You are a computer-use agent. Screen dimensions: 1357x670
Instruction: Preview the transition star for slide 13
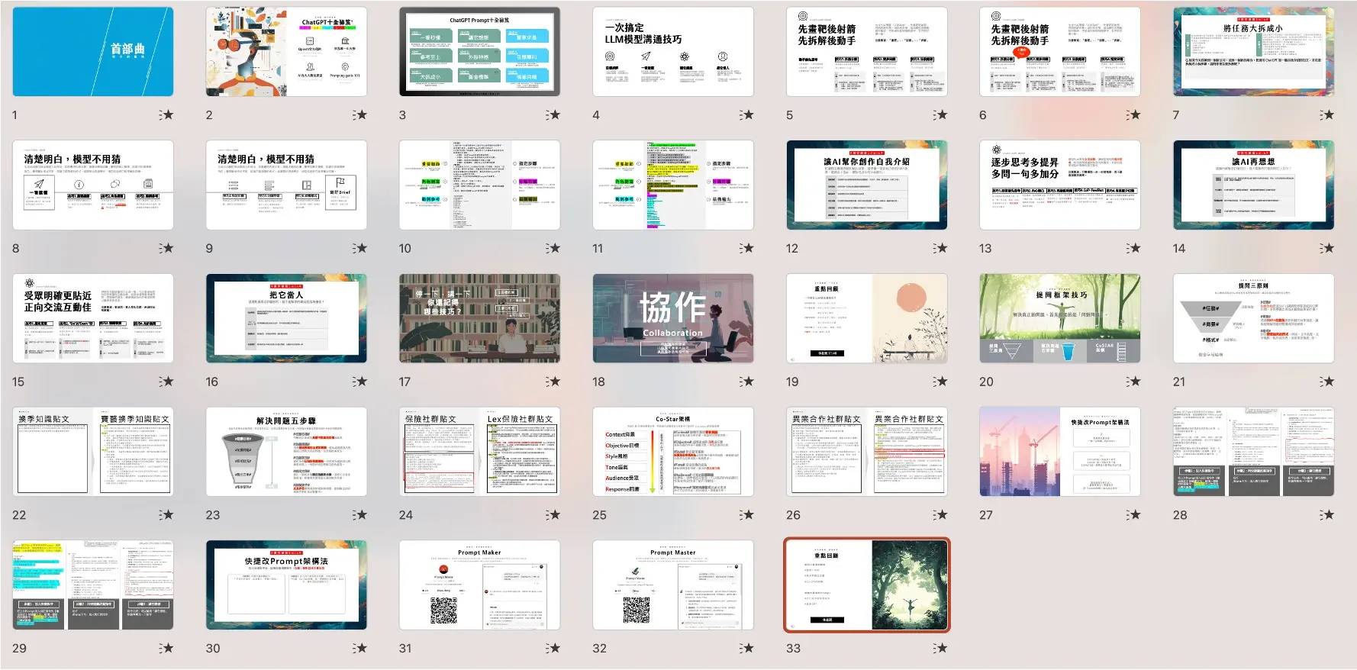click(1133, 248)
